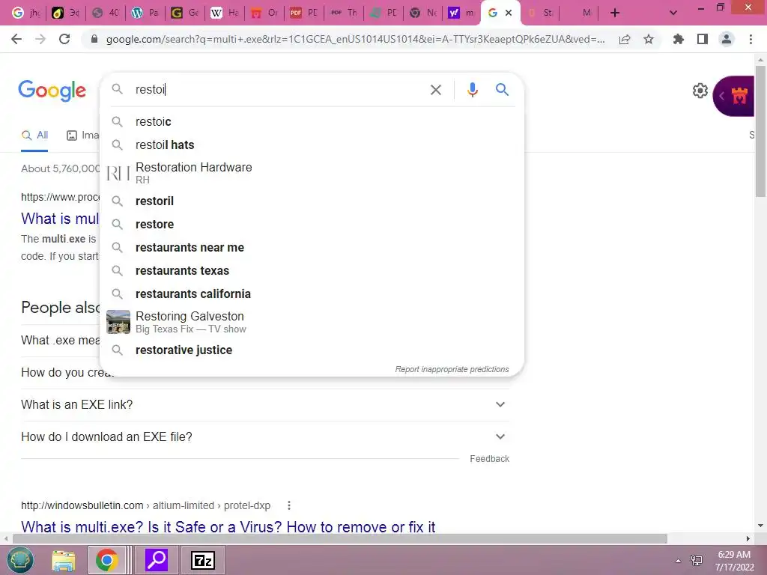This screenshot has height=575, width=767.
Task: Open the Extensions puzzle menu
Action: pos(679,39)
